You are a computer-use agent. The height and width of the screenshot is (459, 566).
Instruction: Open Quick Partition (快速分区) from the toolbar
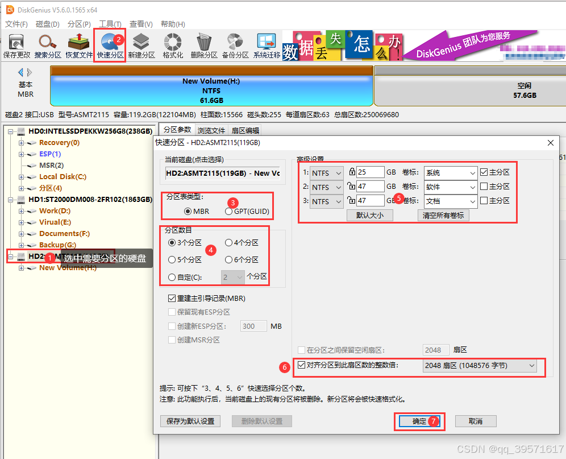[x=110, y=46]
